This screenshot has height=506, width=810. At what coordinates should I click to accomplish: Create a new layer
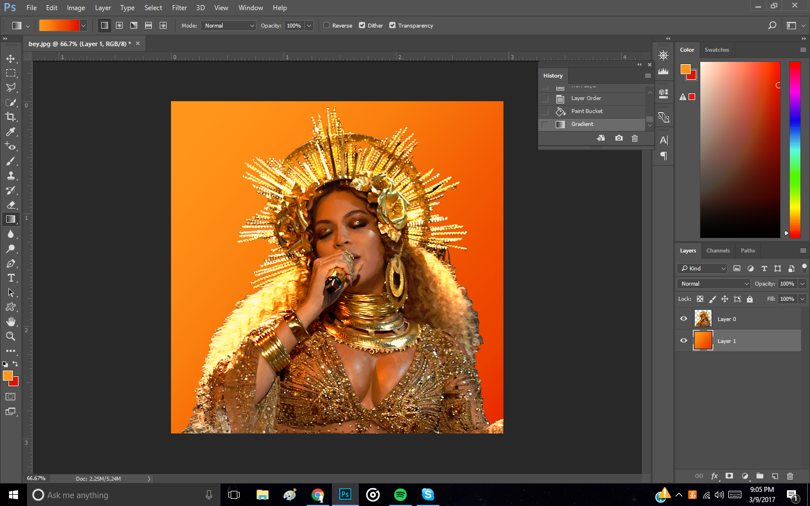(x=775, y=476)
